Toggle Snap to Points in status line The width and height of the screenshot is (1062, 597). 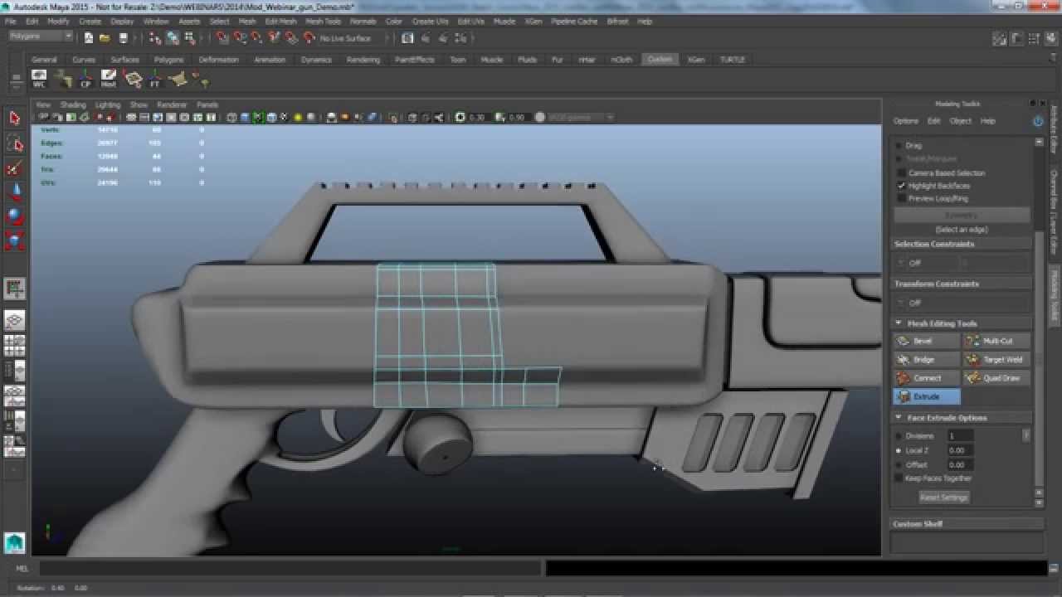click(x=257, y=38)
